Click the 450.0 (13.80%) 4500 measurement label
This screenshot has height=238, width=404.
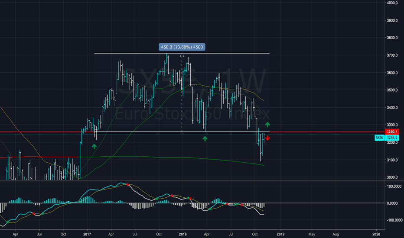click(182, 47)
